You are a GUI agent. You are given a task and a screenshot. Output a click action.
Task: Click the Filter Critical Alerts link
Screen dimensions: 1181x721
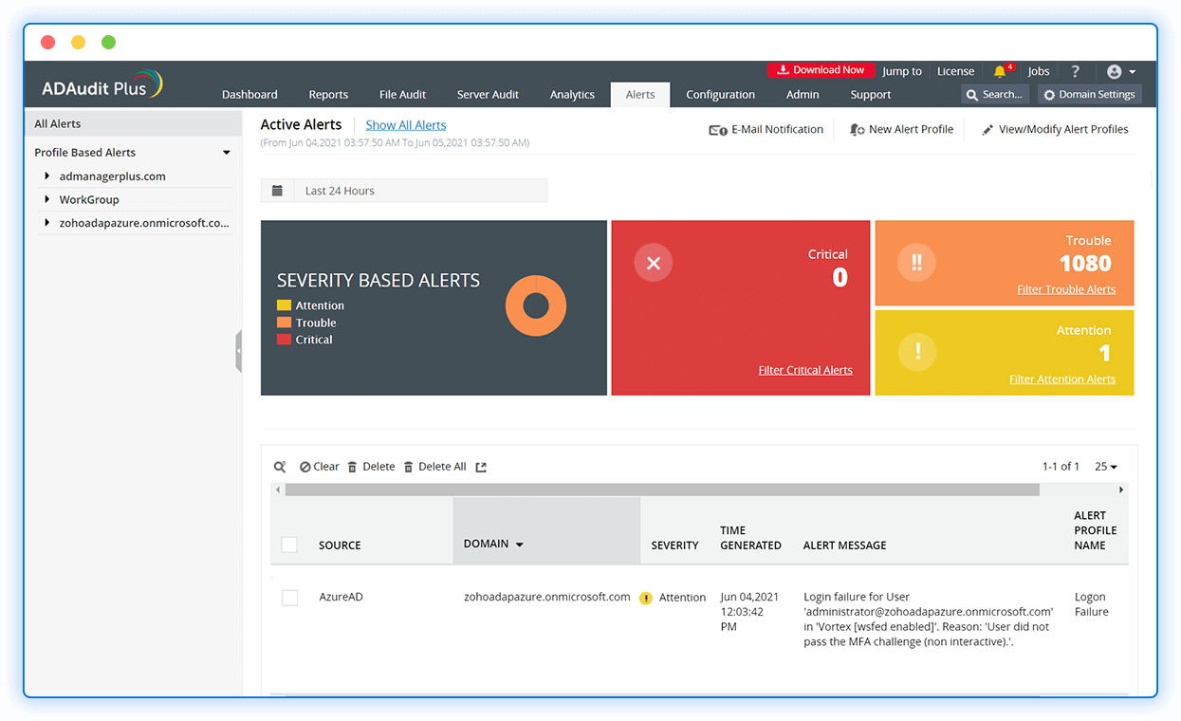(805, 370)
